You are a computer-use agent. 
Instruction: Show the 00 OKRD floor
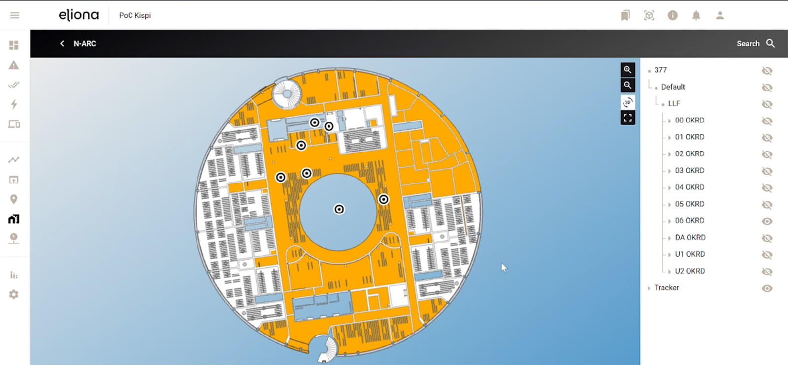767,121
